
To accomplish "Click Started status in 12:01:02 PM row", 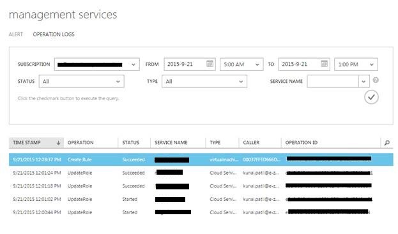I will [x=130, y=199].
